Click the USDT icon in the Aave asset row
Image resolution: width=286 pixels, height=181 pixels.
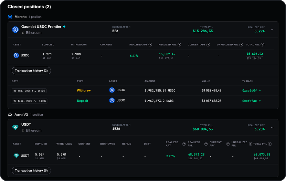coord(16,156)
